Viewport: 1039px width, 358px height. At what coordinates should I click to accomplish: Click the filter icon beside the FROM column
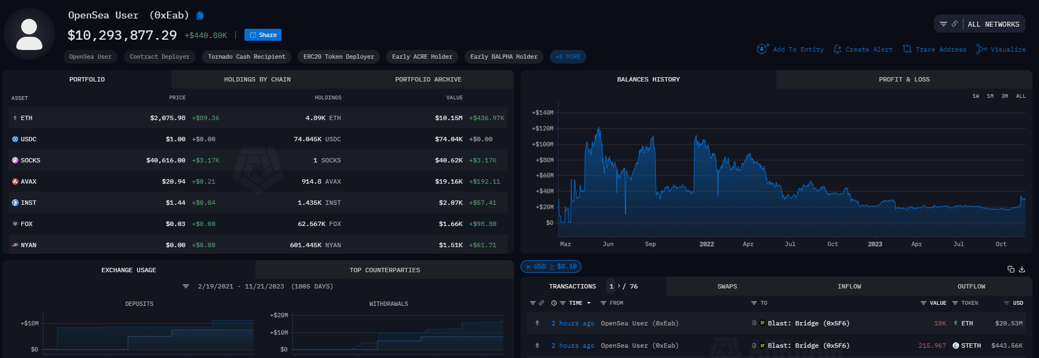tap(603, 303)
